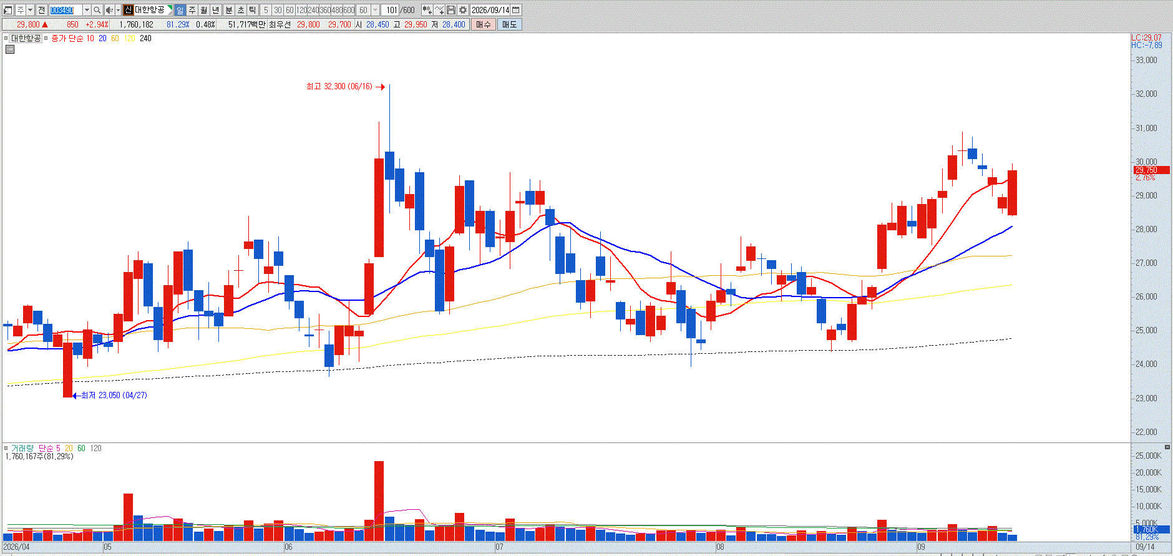The width and height of the screenshot is (1173, 556).
Task: Save chart with the floppy disk icon
Action: pos(451,10)
